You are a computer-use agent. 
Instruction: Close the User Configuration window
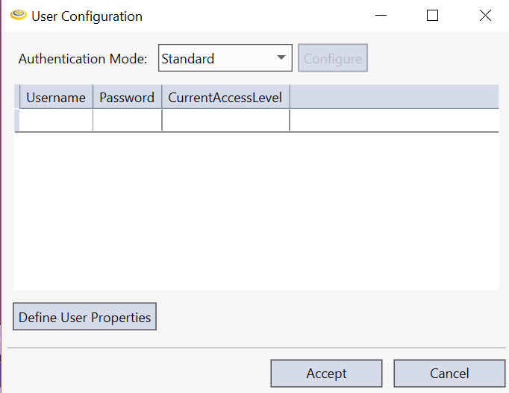tap(485, 16)
